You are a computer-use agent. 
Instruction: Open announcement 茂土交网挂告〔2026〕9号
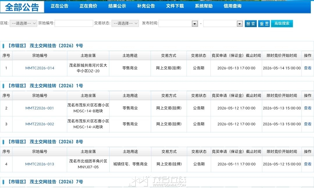[56, 46]
